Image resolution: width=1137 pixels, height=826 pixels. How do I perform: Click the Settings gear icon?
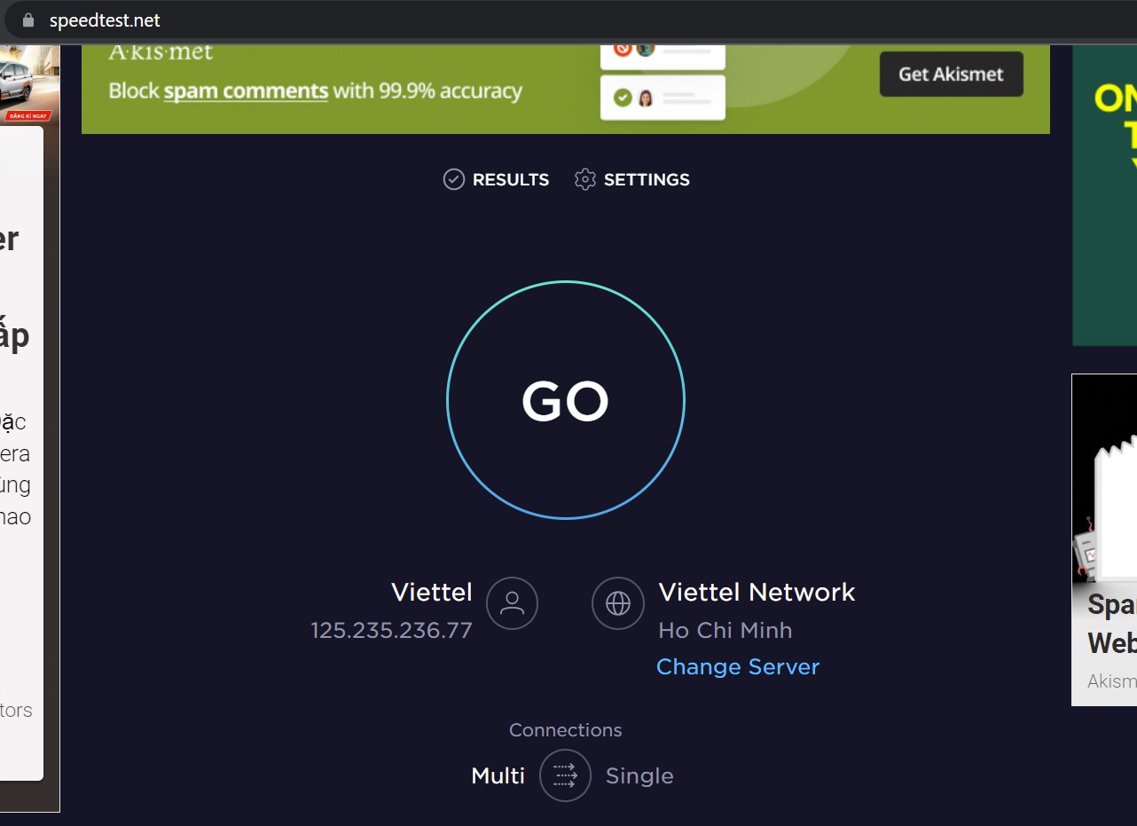point(584,180)
